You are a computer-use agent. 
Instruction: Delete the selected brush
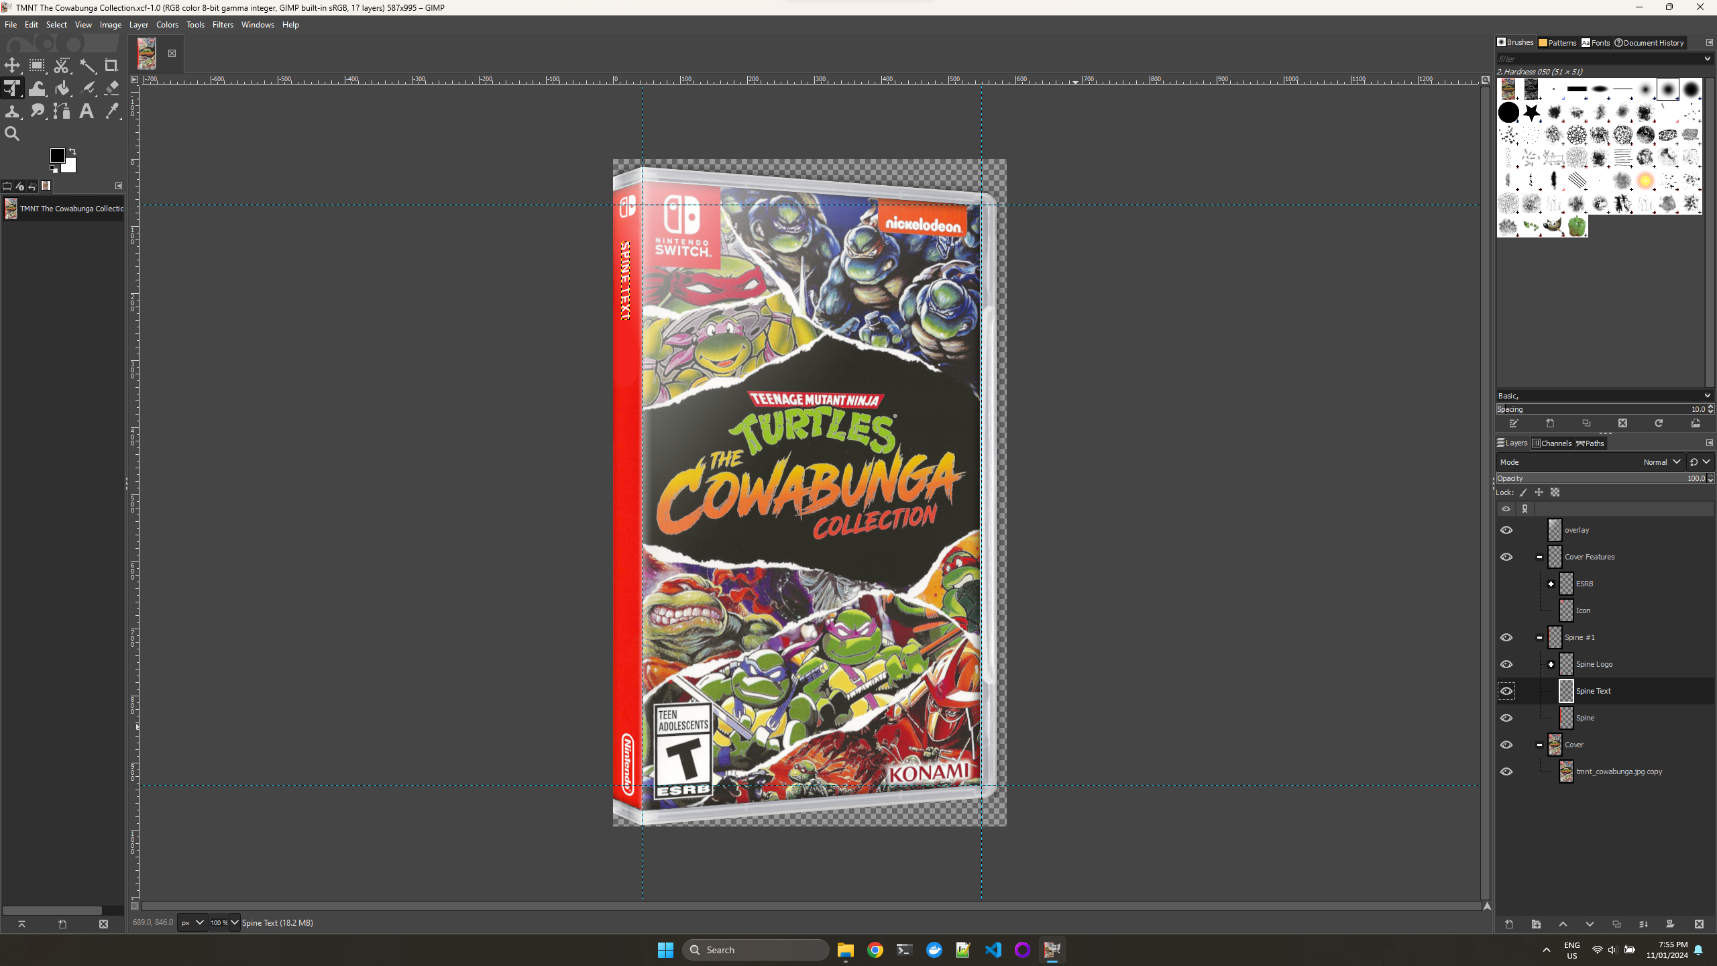point(1622,423)
